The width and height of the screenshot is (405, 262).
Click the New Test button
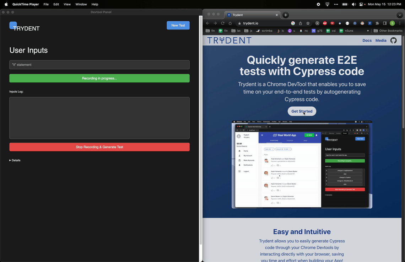178,25
